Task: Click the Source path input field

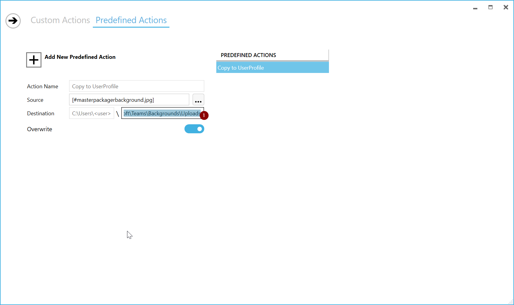Action: (x=129, y=100)
